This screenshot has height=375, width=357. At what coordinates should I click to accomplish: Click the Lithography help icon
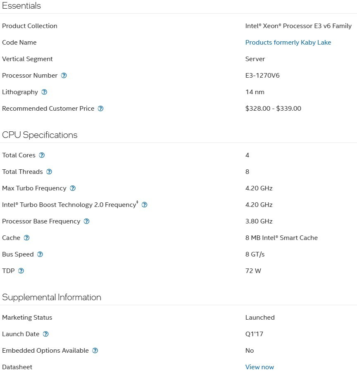pyautogui.click(x=44, y=92)
